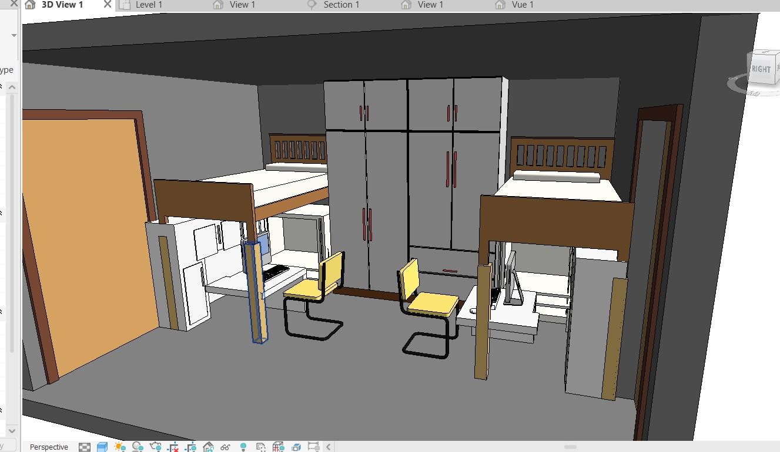
Task: Collapse the view control bar arrow
Action: 329,447
